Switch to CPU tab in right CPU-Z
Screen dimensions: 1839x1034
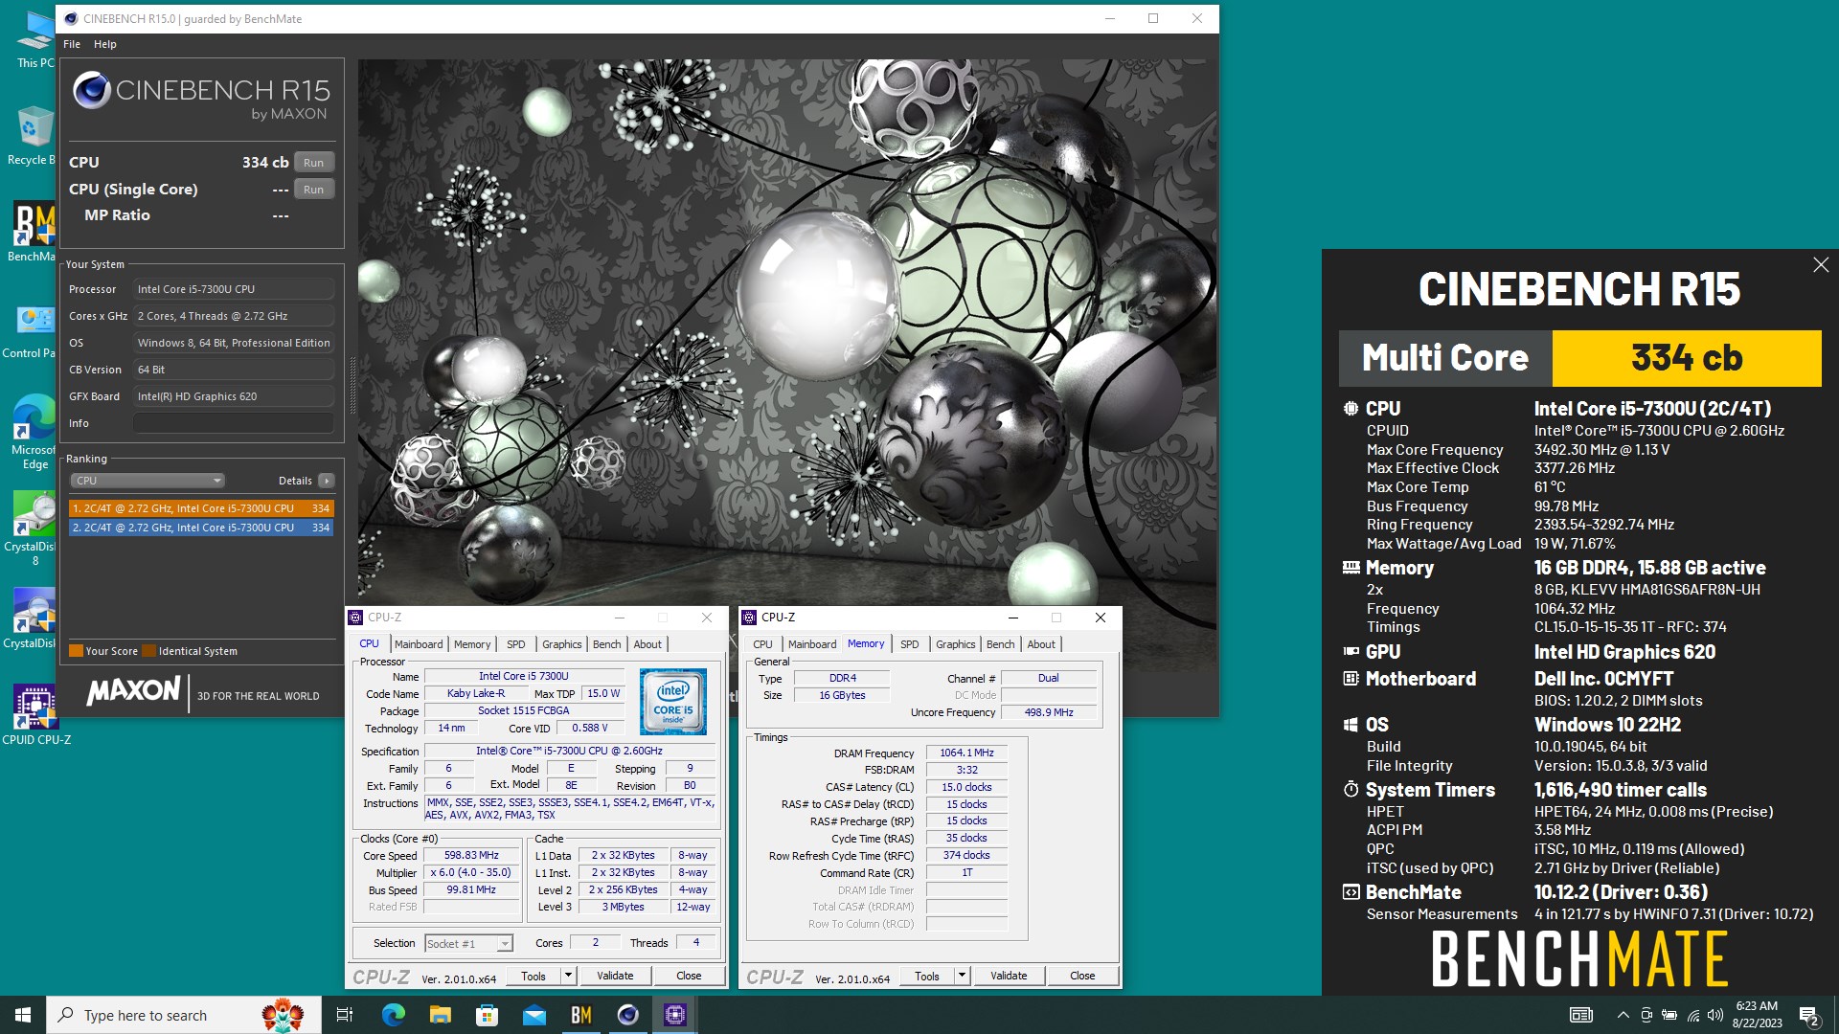(763, 644)
